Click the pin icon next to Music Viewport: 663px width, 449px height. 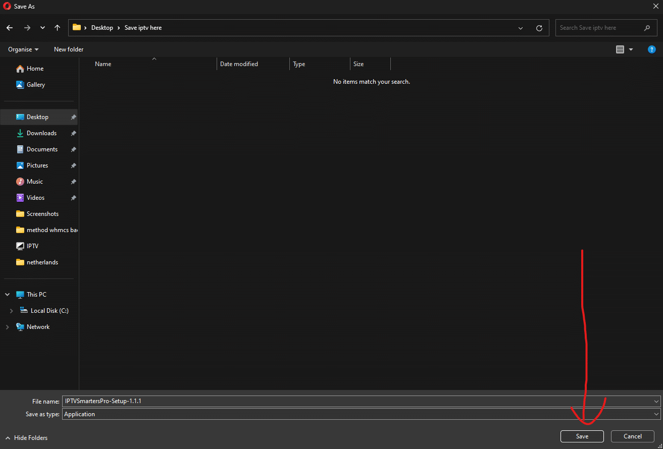[73, 182]
